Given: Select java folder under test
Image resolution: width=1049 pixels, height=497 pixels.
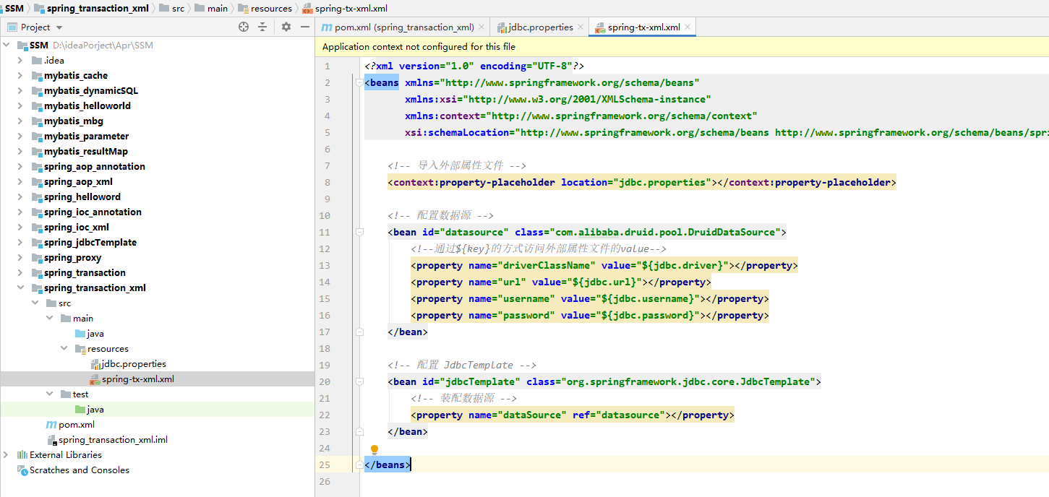Looking at the screenshot, I should click(x=95, y=410).
